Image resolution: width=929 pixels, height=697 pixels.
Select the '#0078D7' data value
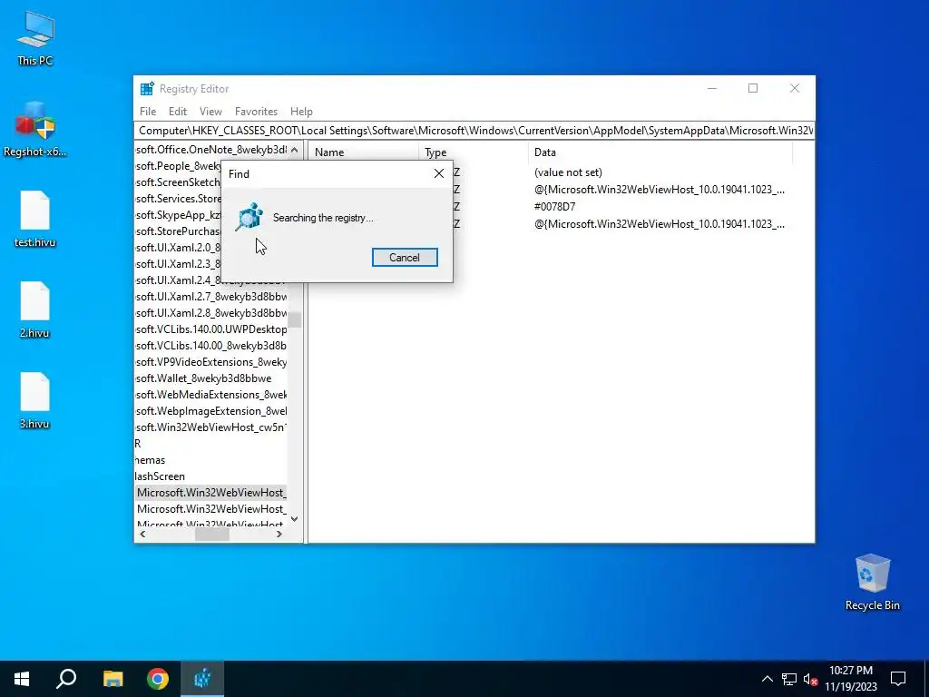tap(554, 207)
